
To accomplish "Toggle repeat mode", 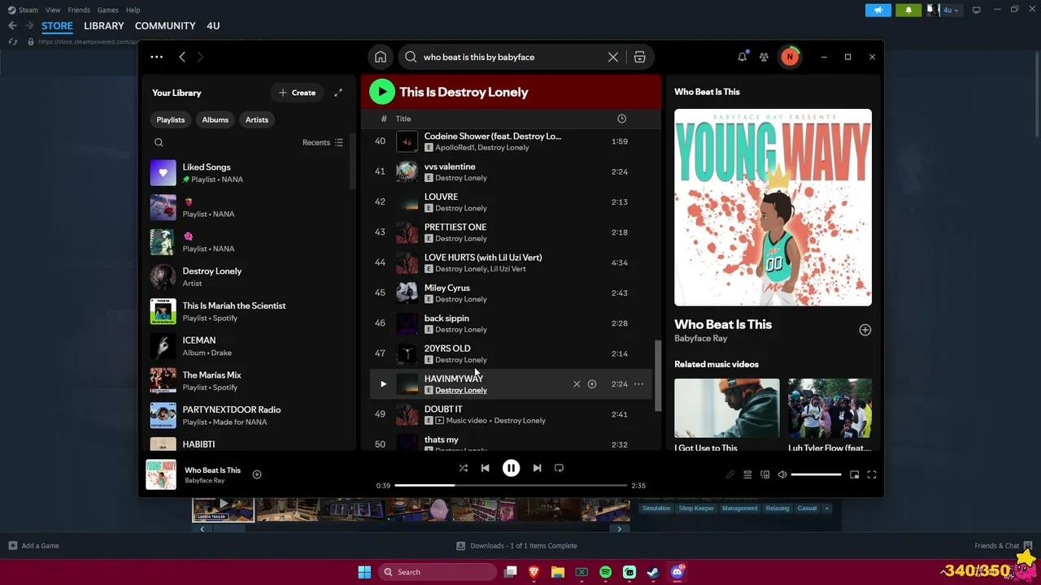I will (559, 468).
